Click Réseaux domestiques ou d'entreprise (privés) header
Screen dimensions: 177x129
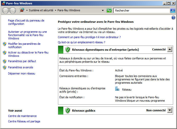[x=105, y=50]
